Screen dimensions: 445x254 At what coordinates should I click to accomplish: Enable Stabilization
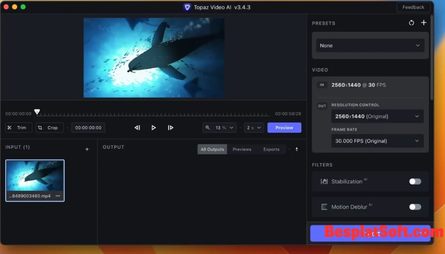[x=415, y=181]
